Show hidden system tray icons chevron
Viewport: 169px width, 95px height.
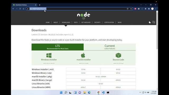tap(140, 92)
